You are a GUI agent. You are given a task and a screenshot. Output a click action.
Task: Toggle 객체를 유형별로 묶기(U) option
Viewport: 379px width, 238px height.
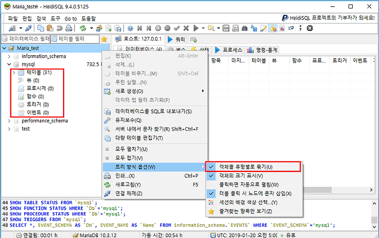coord(253,167)
